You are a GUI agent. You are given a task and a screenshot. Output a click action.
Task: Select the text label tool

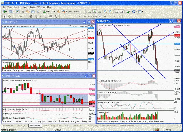tap(46, 16)
